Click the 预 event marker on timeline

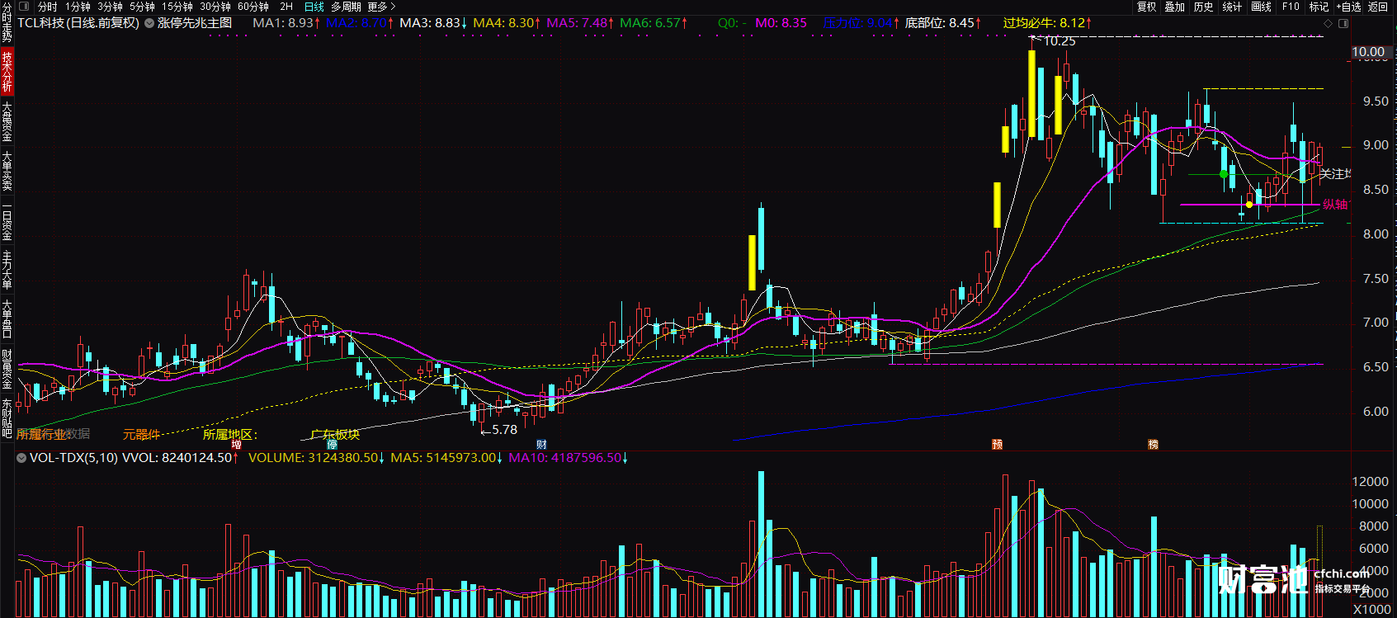coord(997,445)
